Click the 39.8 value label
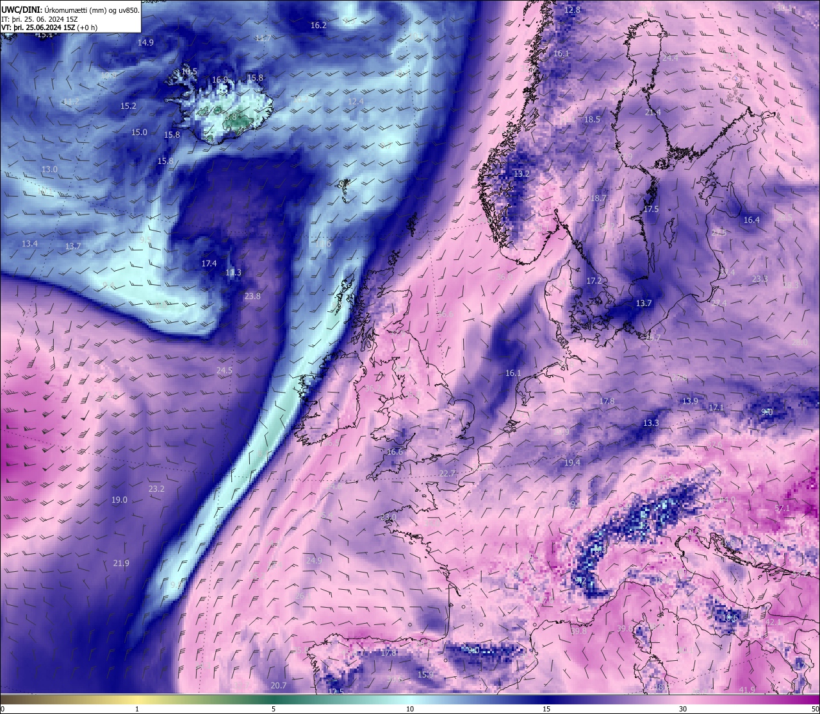 click(578, 631)
